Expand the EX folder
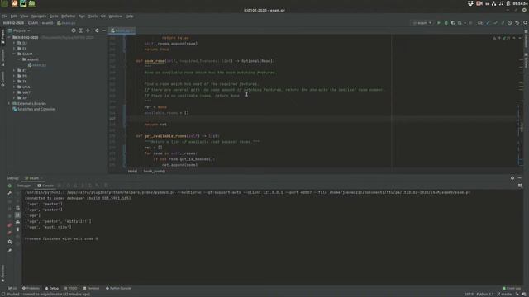 coord(14,49)
